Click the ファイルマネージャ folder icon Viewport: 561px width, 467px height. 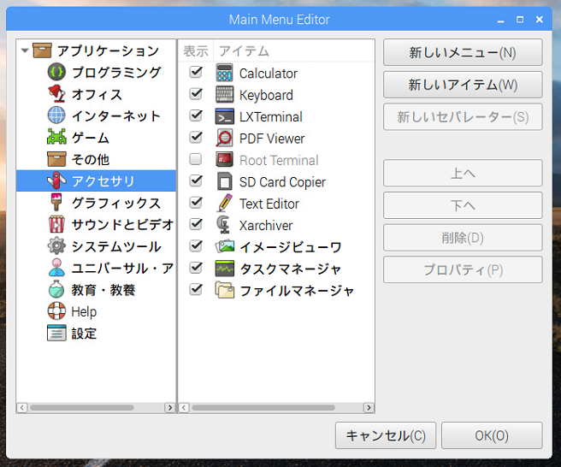coord(225,290)
